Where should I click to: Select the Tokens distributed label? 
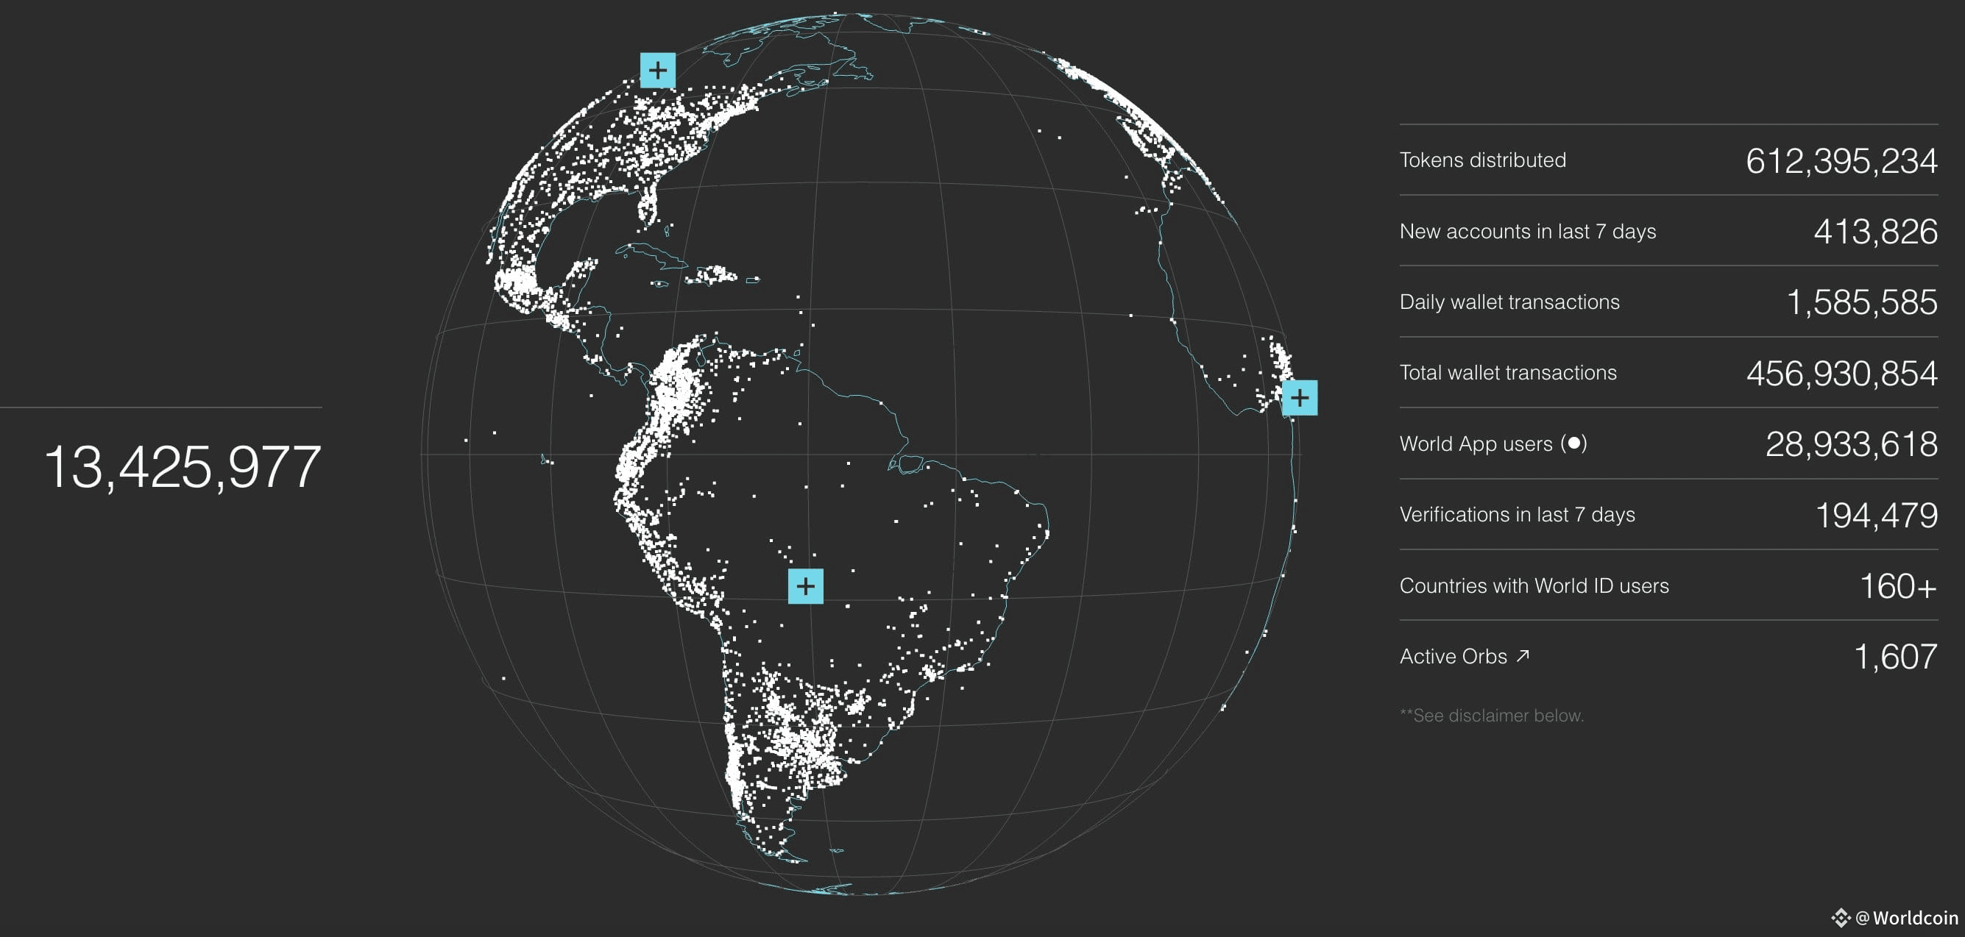coord(1482,160)
